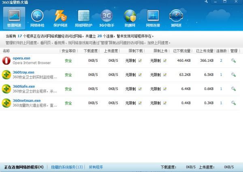Sort by 限制上传 column header
The width and height of the screenshot is (243, 172).
160,51
